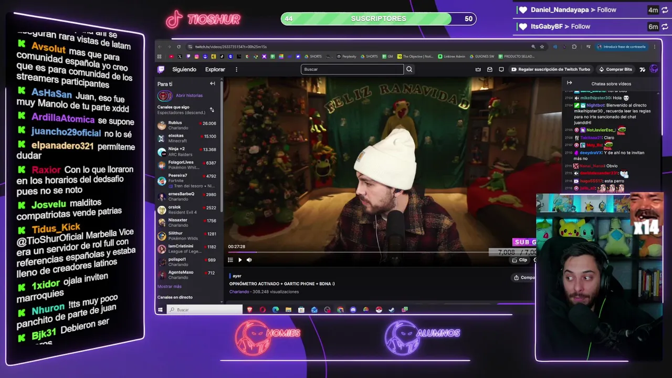Viewport: 672px width, 378px height.
Task: Play the Twitch video
Action: tap(240, 260)
